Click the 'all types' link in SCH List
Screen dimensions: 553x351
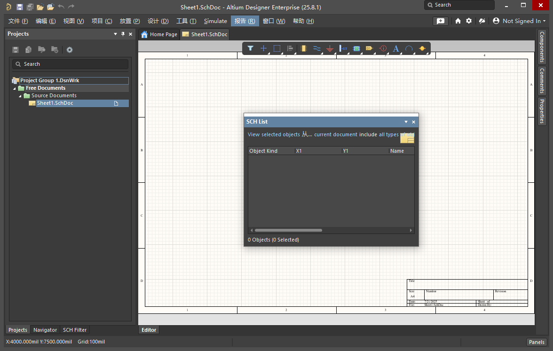tap(388, 134)
